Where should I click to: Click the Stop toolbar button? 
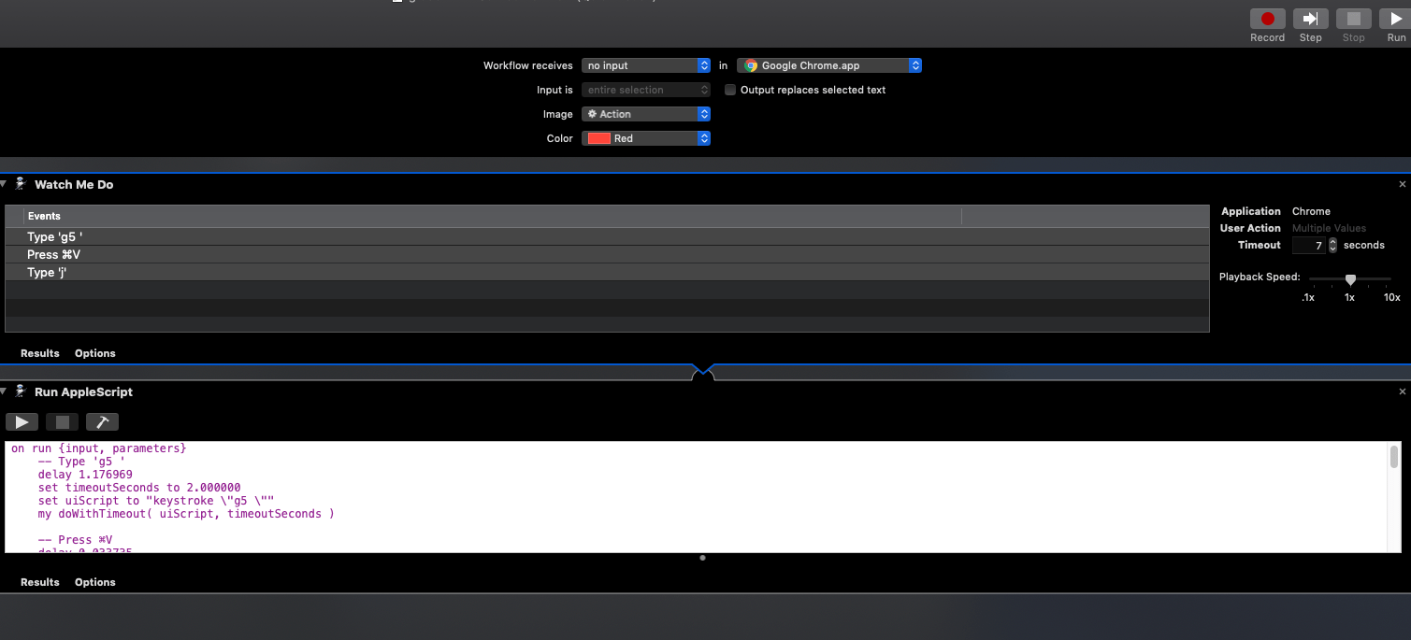[x=1353, y=19]
